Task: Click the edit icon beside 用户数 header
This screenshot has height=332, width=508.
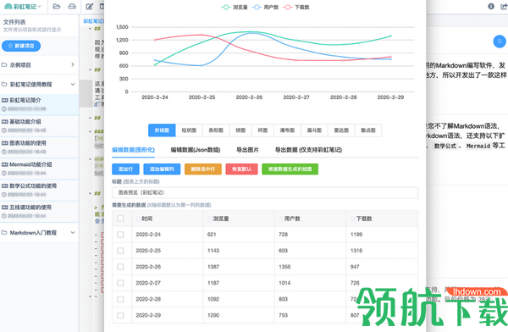Action: point(281,219)
